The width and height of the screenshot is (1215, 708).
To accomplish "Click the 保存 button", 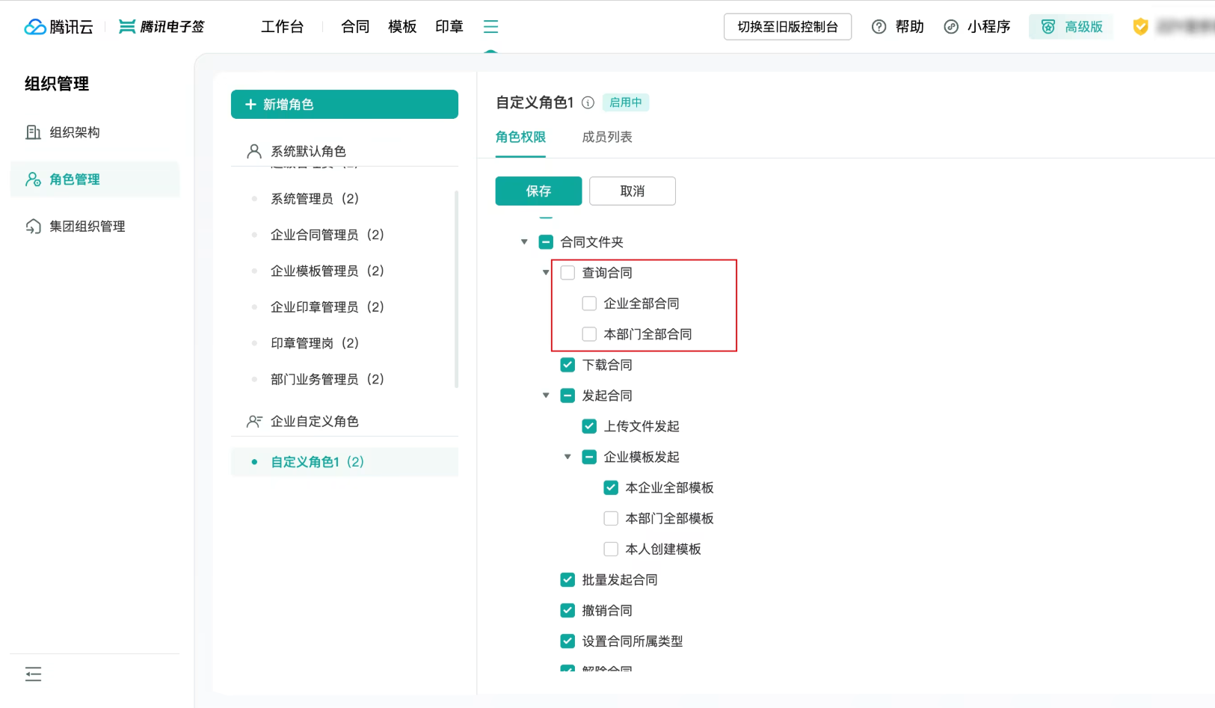I will coord(538,191).
